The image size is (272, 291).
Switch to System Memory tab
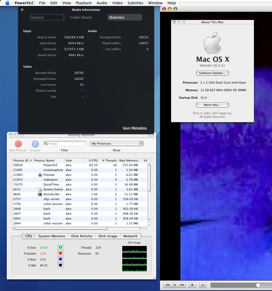[x=52, y=236]
